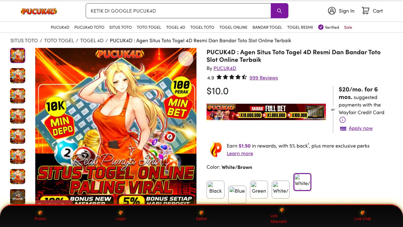Viewport: 403px width, 227px height.
Task: Open the SITUS TOTO nav menu item
Action: pyautogui.click(x=121, y=27)
